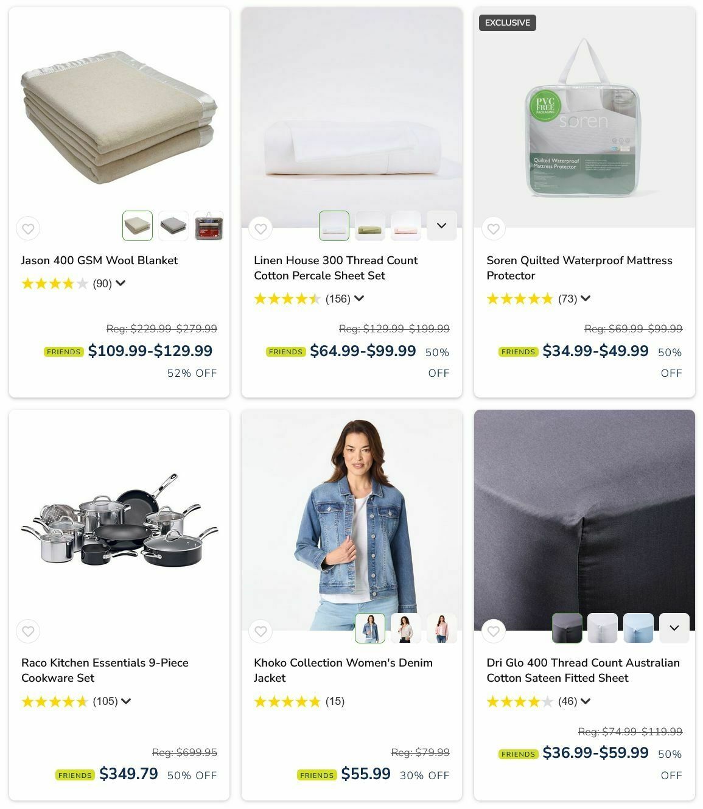Add Jason Wool Blanket to wishlist
The image size is (703, 809).
(x=28, y=229)
